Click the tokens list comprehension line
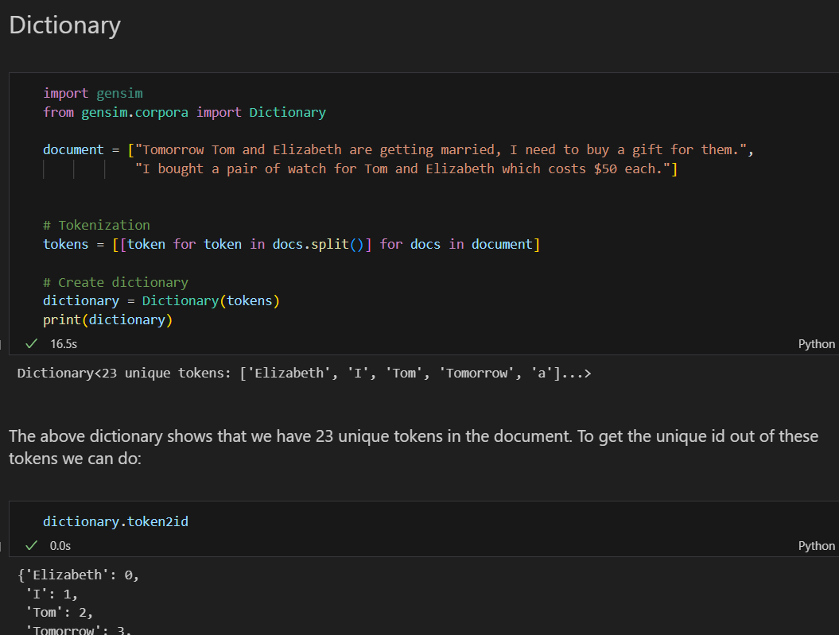Viewport: 839px width, 635px height. click(x=292, y=244)
